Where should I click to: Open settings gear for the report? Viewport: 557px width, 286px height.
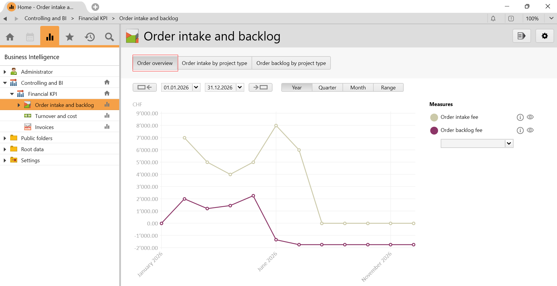544,36
